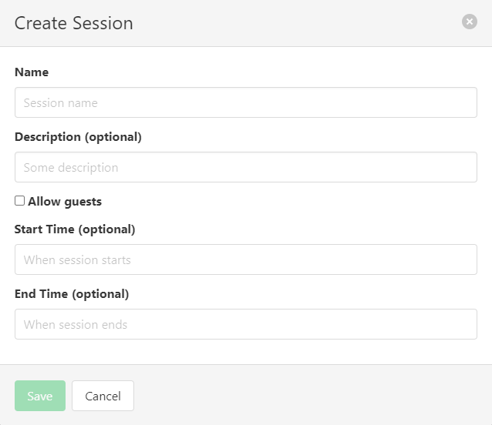The width and height of the screenshot is (492, 425).
Task: Focus the Session name input field
Action: tap(245, 102)
